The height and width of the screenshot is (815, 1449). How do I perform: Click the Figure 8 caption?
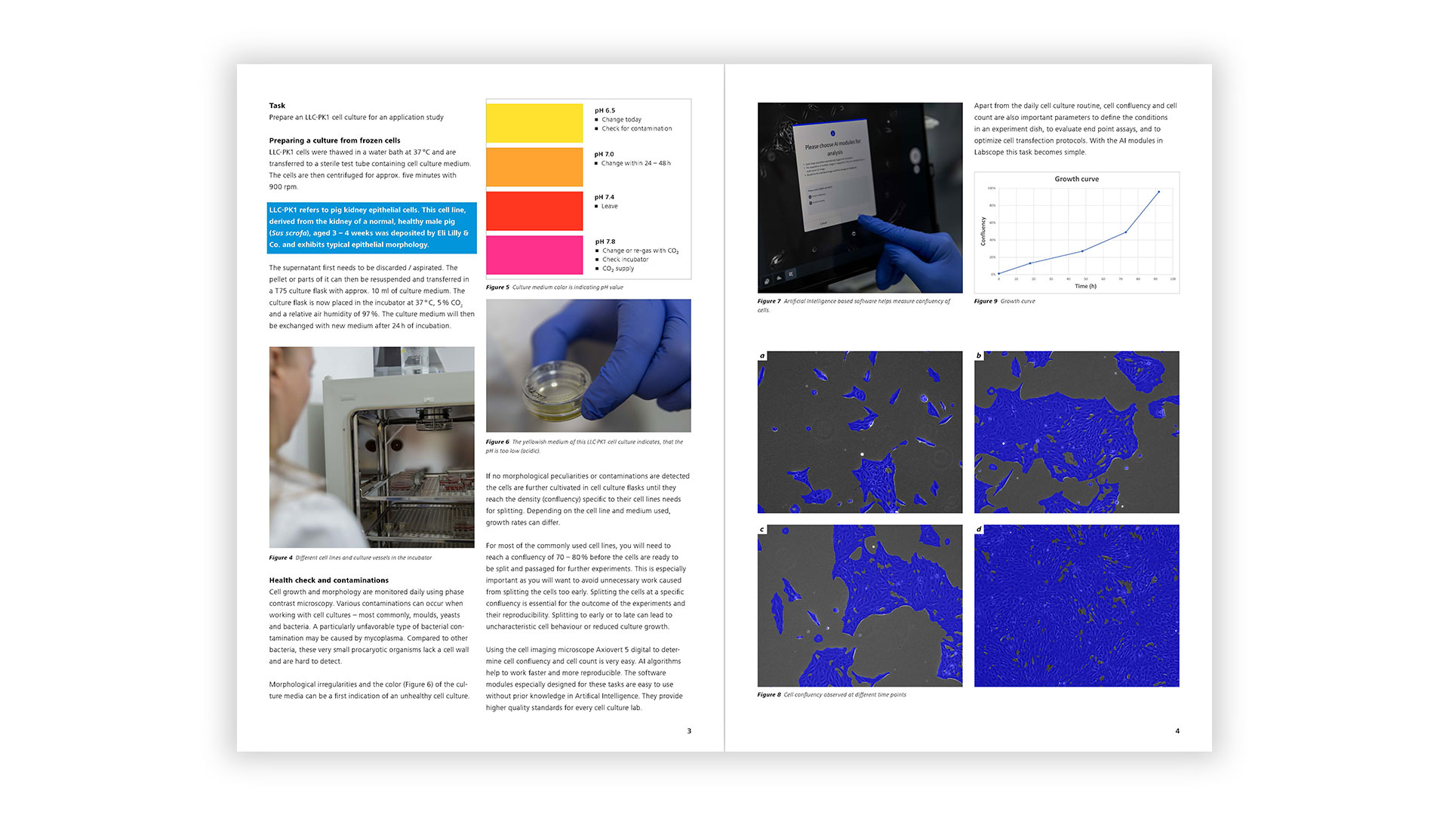click(832, 694)
